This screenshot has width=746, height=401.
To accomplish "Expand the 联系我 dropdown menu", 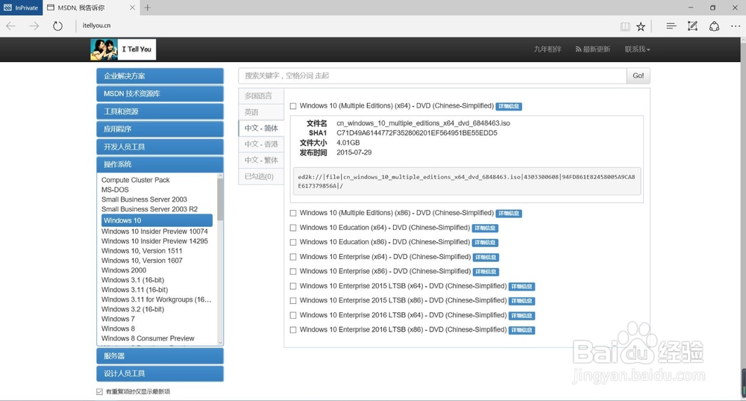I will pyautogui.click(x=637, y=49).
